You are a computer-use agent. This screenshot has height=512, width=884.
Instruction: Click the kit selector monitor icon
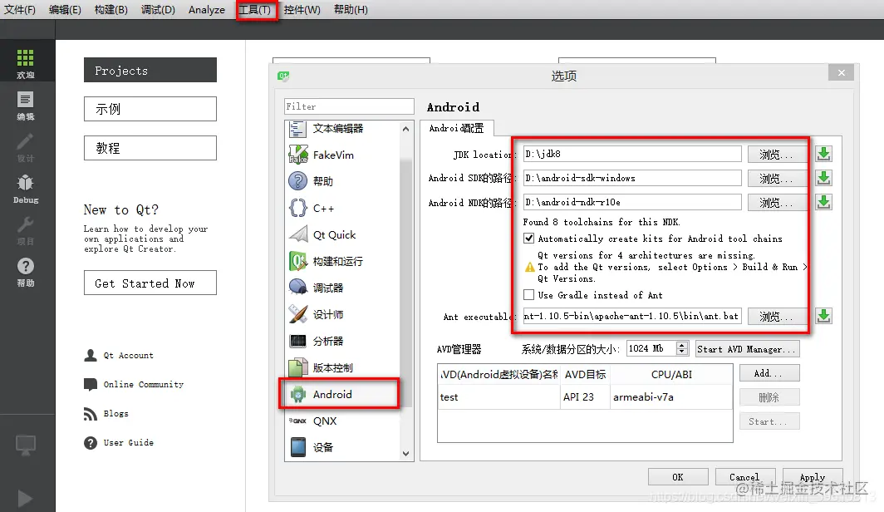coord(26,446)
